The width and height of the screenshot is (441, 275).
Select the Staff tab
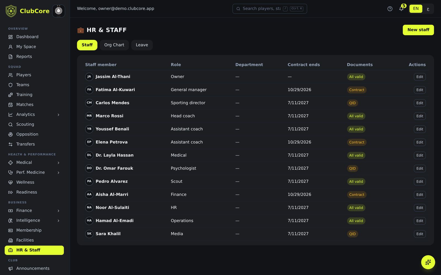coord(87,45)
